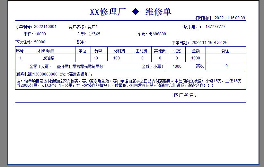Click the 其他费 column header
This screenshot has height=167, width=264.
(x=160, y=51)
